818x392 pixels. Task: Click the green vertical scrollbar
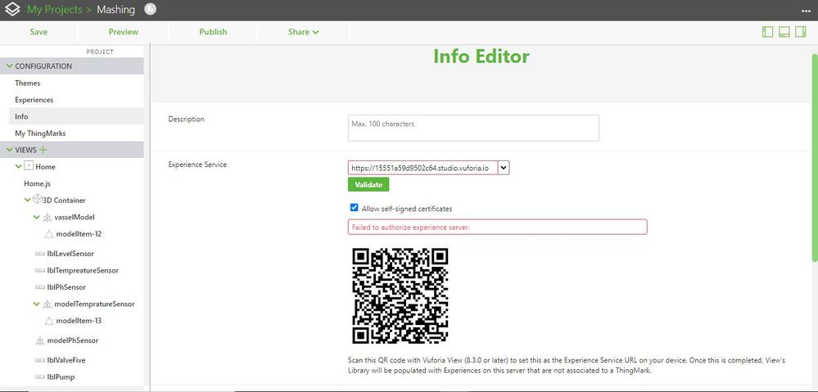[x=815, y=156]
